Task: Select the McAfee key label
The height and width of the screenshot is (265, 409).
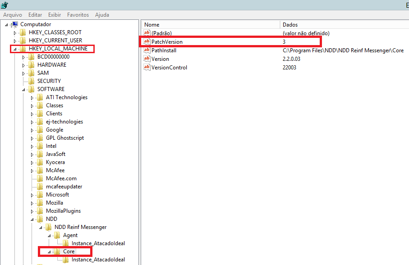Action: pyautogui.click(x=55, y=170)
